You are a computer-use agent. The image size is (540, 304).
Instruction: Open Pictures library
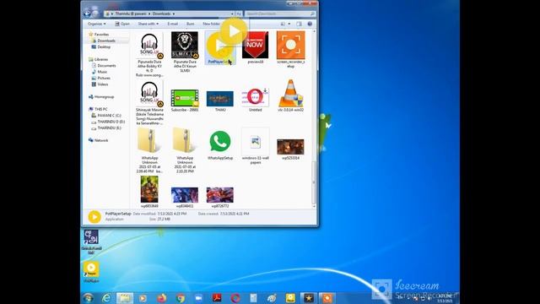tap(104, 78)
